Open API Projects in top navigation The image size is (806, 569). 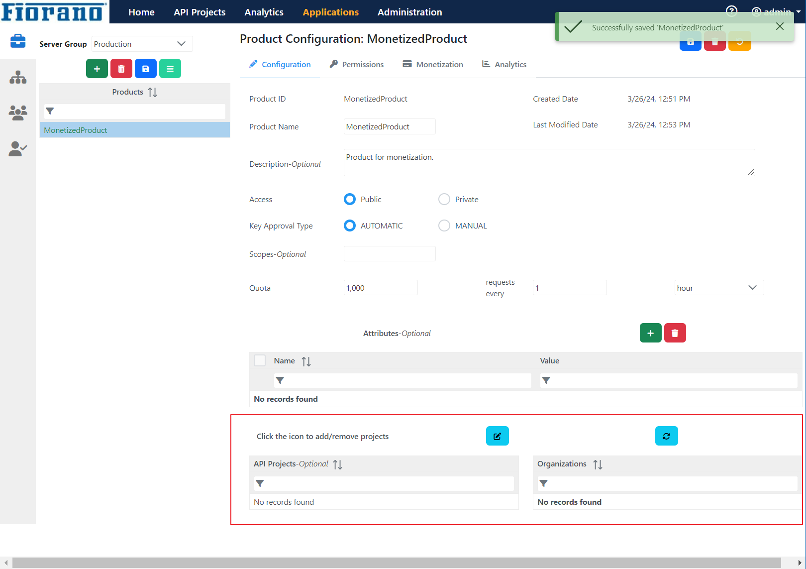pos(200,12)
